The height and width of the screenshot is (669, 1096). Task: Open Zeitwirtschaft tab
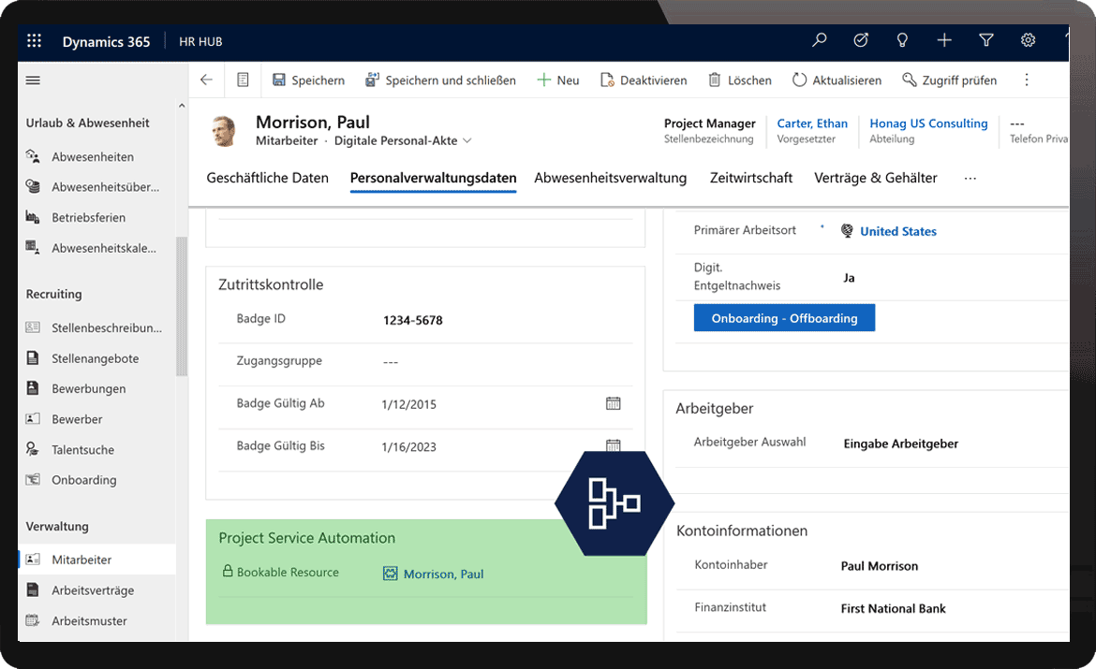tap(750, 178)
